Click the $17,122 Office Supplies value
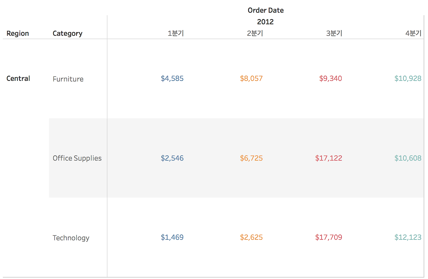This screenshot has height=279, width=428. 329,158
